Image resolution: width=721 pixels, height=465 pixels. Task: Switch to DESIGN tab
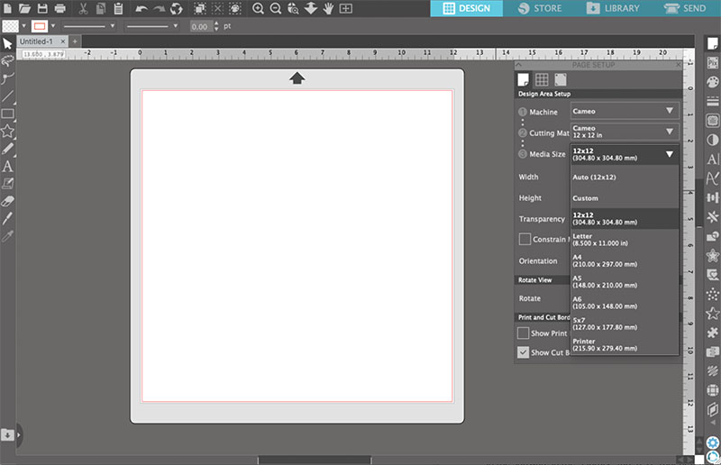click(466, 8)
